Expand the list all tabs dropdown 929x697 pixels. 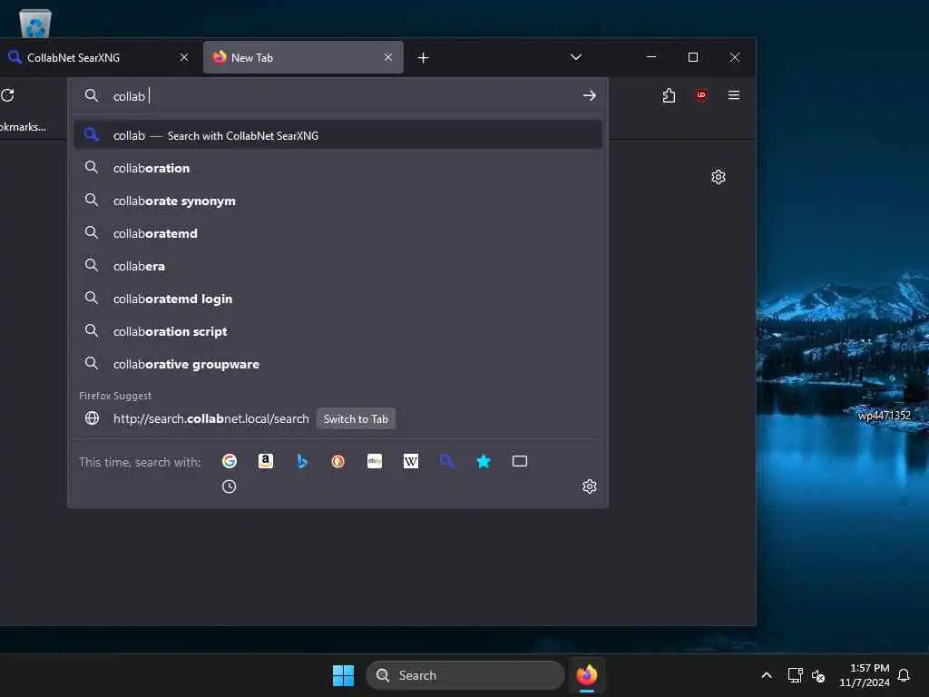click(x=575, y=57)
